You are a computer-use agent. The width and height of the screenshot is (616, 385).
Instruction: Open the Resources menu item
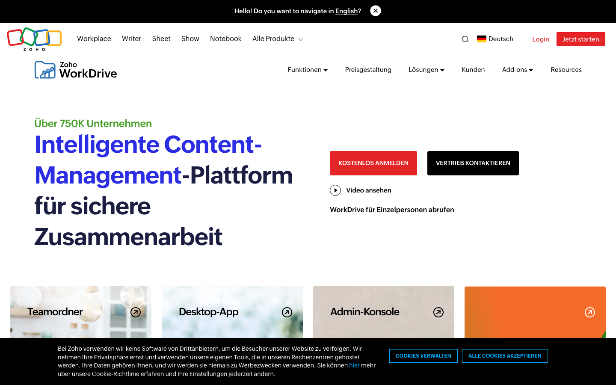(566, 70)
